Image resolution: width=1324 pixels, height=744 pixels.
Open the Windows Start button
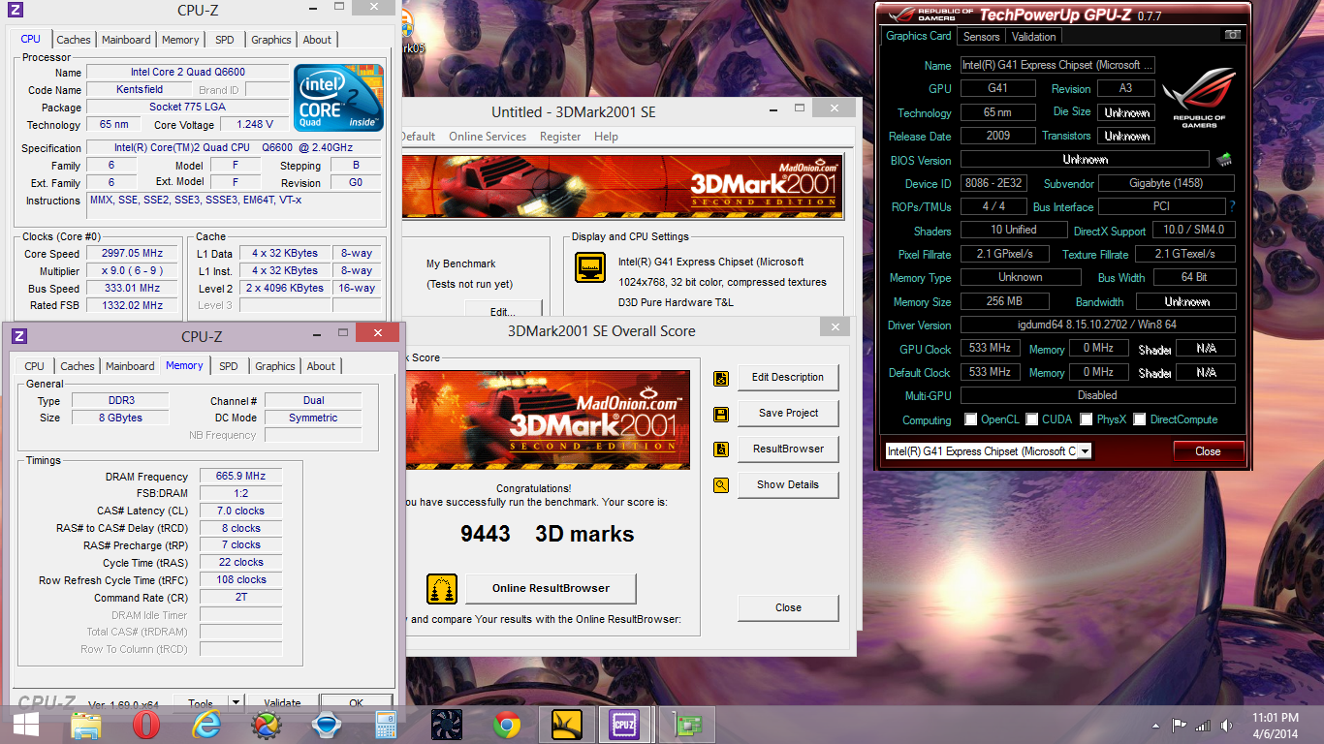(26, 725)
